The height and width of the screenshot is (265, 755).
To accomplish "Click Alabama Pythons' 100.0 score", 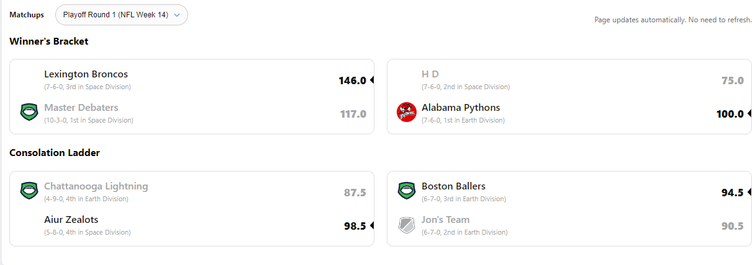I will point(730,114).
